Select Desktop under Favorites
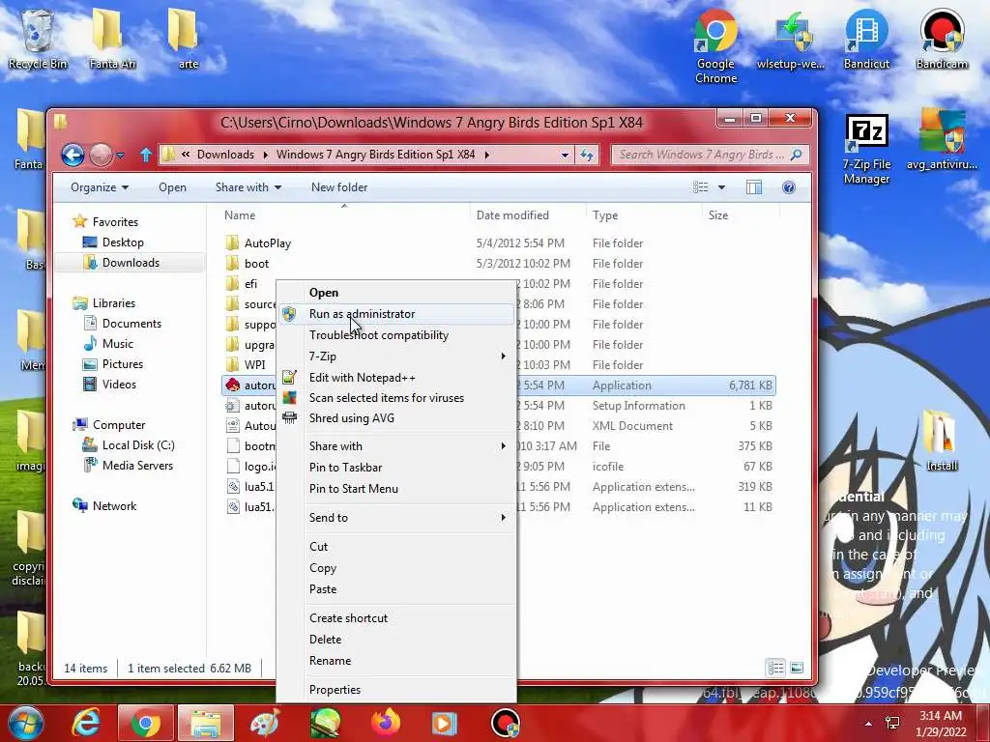Image resolution: width=990 pixels, height=742 pixels. pyautogui.click(x=123, y=243)
